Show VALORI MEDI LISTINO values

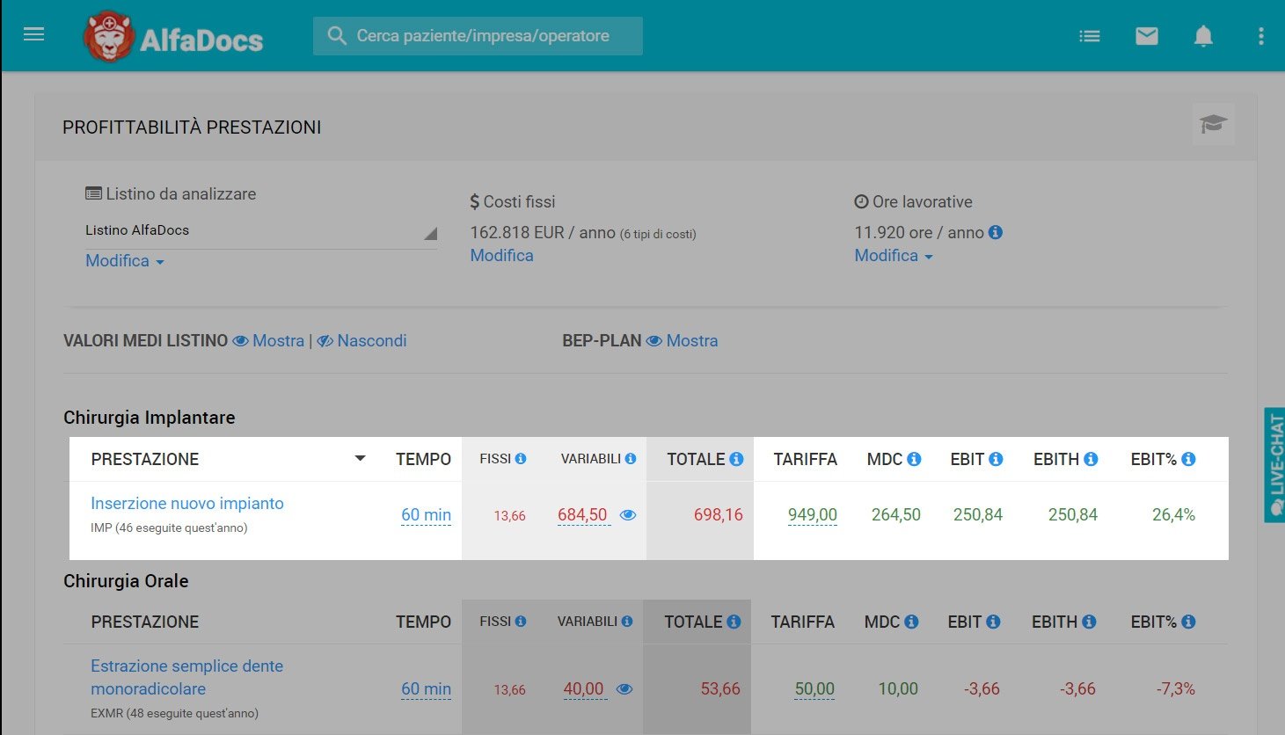[268, 341]
